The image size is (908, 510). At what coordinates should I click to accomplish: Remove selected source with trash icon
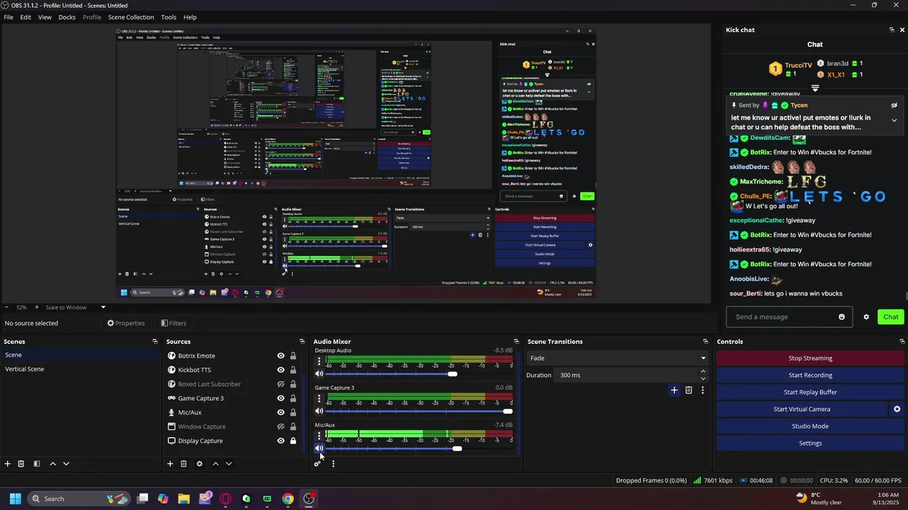coord(184,464)
